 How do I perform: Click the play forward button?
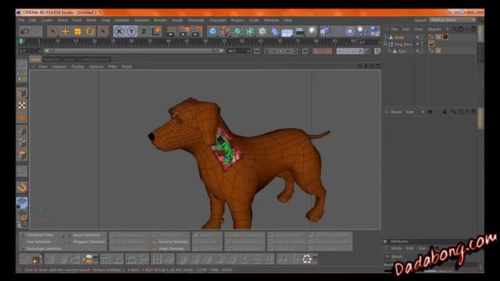[288, 52]
